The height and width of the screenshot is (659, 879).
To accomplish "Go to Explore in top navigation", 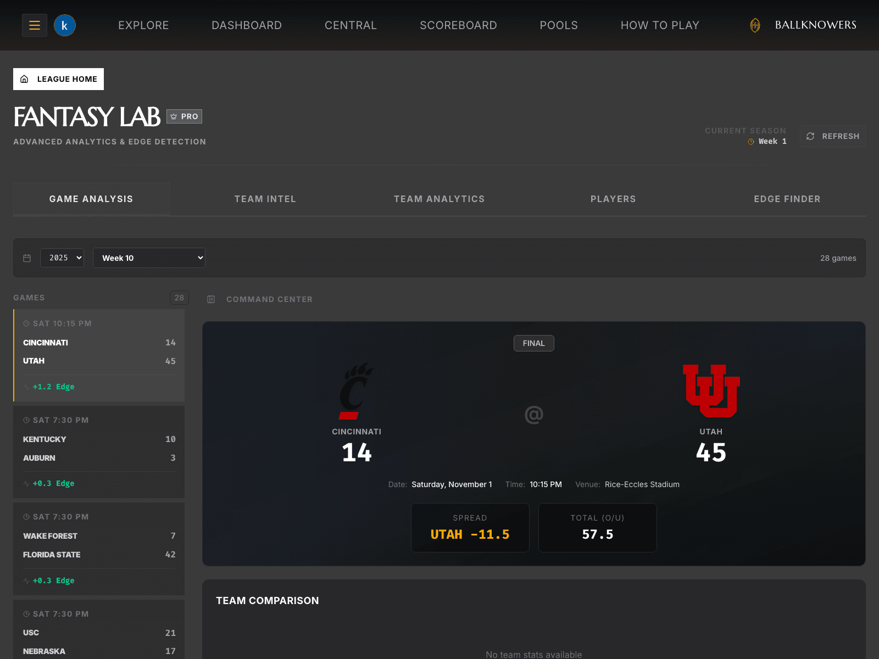I will tap(143, 25).
